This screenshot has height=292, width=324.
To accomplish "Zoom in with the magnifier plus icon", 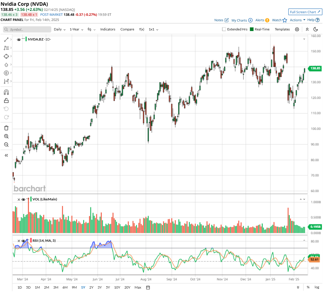I will click(6, 136).
